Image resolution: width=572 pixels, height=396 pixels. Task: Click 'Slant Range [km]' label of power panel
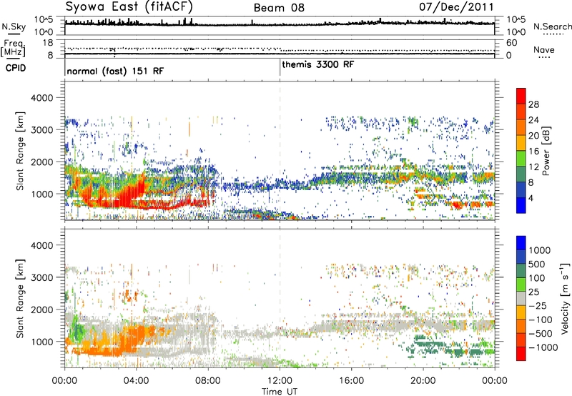20,151
